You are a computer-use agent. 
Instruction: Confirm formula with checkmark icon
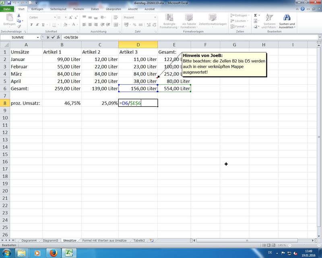coord(53,37)
